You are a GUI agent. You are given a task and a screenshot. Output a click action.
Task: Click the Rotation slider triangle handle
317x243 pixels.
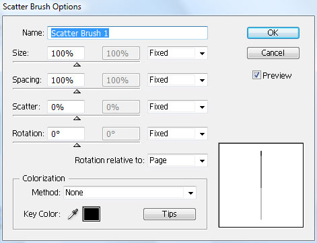click(77, 145)
